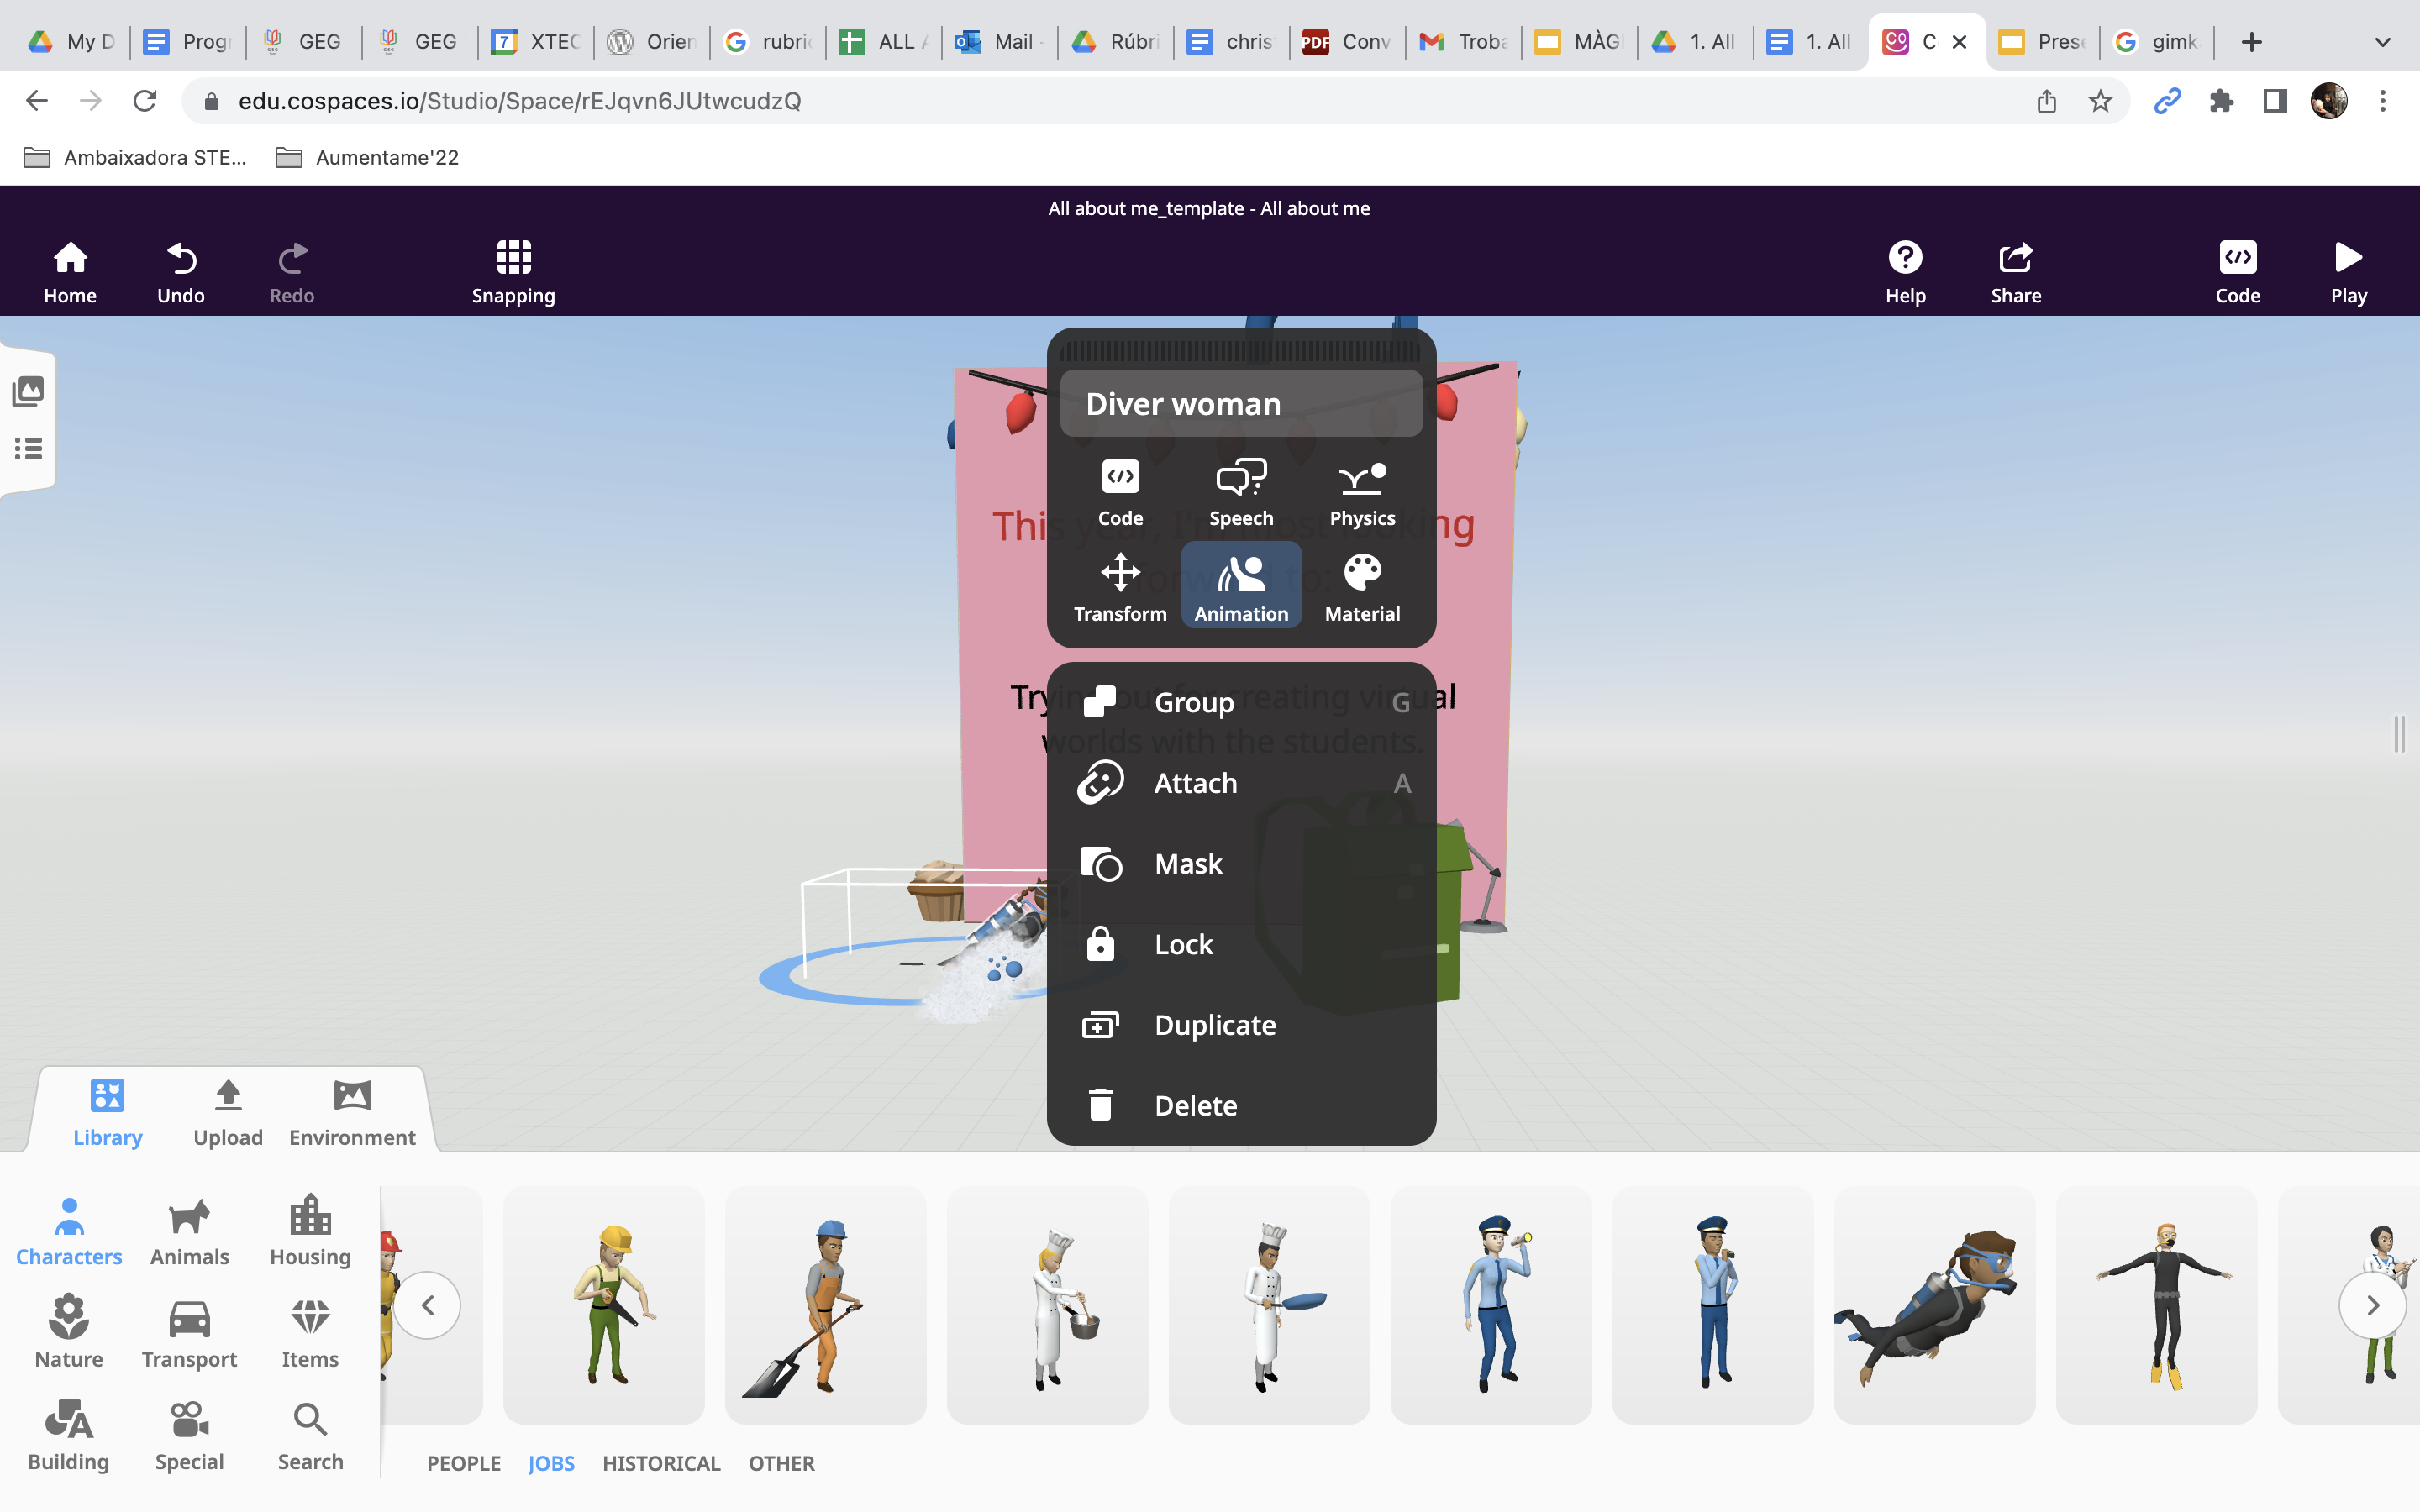Edit the Diver woman name field
Image resolution: width=2420 pixels, height=1512 pixels.
pos(1241,403)
